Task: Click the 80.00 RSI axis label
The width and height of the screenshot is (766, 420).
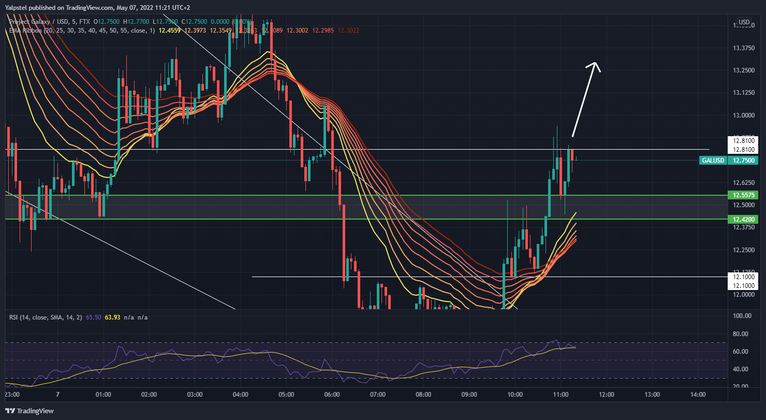Action: 741,334
